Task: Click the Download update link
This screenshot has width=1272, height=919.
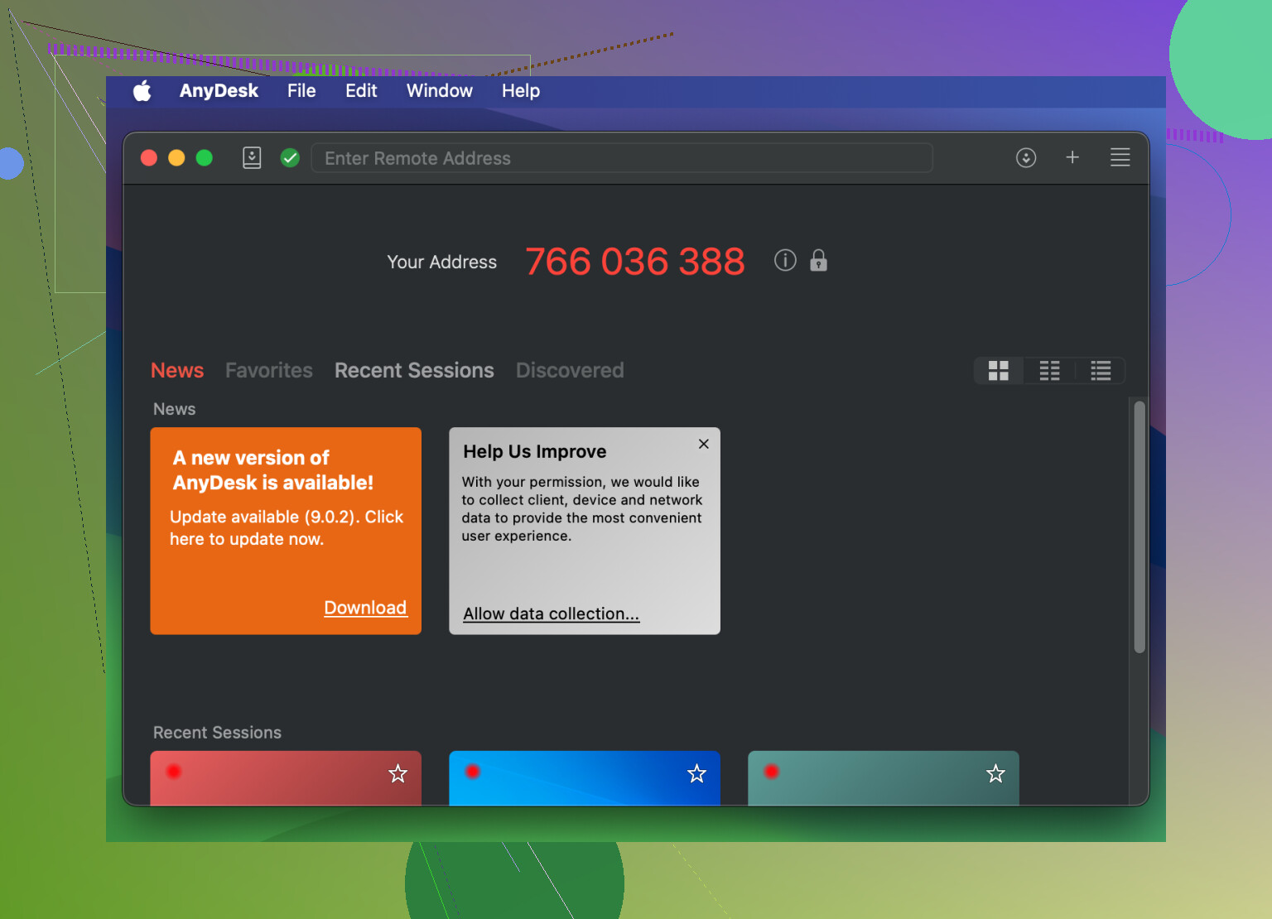Action: click(x=365, y=608)
